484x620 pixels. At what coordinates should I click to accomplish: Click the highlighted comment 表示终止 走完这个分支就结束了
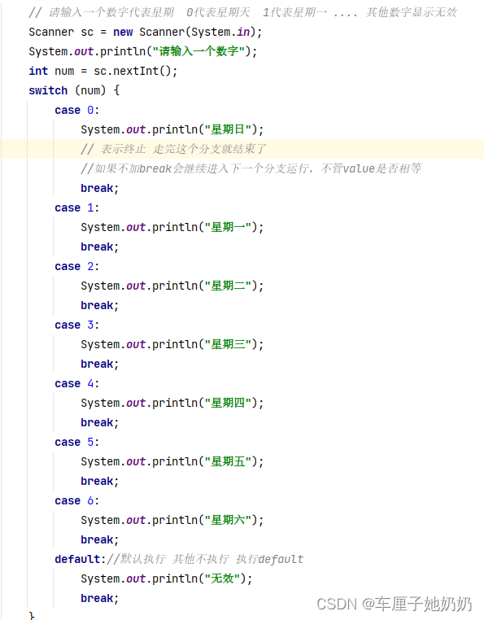pos(173,149)
